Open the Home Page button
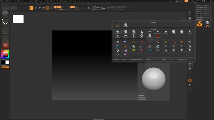Viewport: 214px width, 120px height. [5, 8]
